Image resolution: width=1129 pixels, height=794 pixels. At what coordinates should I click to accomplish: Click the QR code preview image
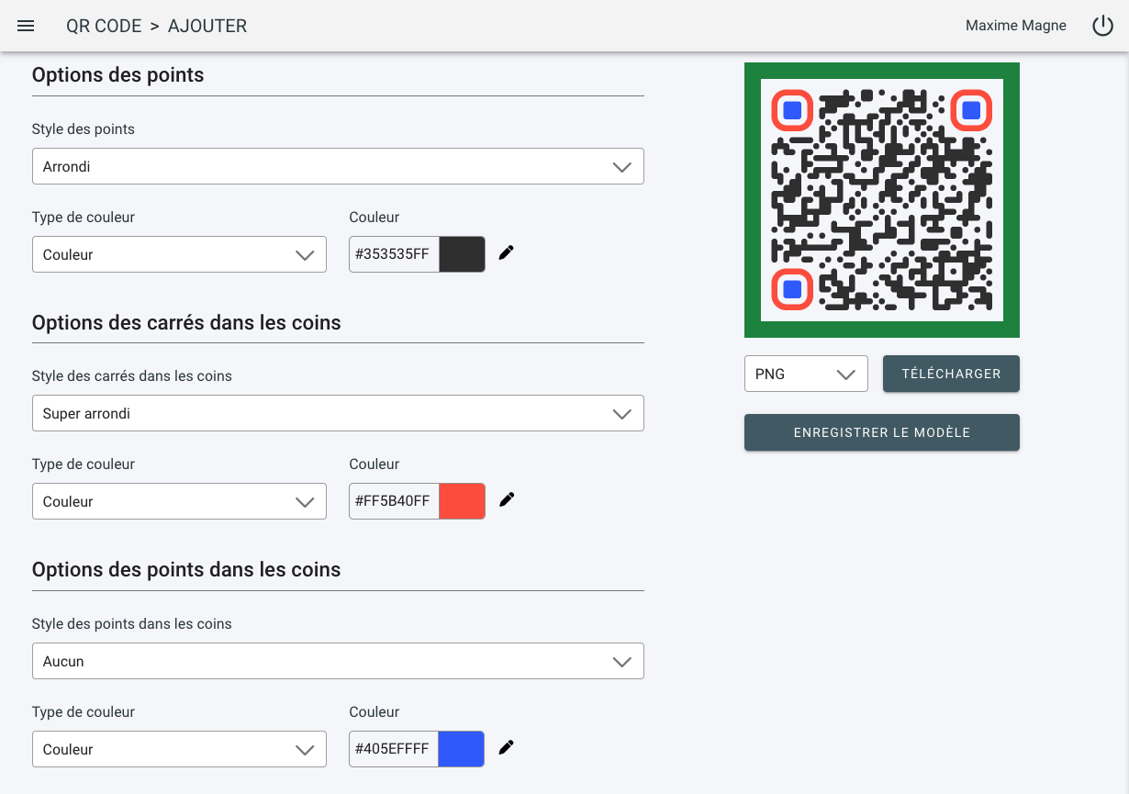click(882, 200)
